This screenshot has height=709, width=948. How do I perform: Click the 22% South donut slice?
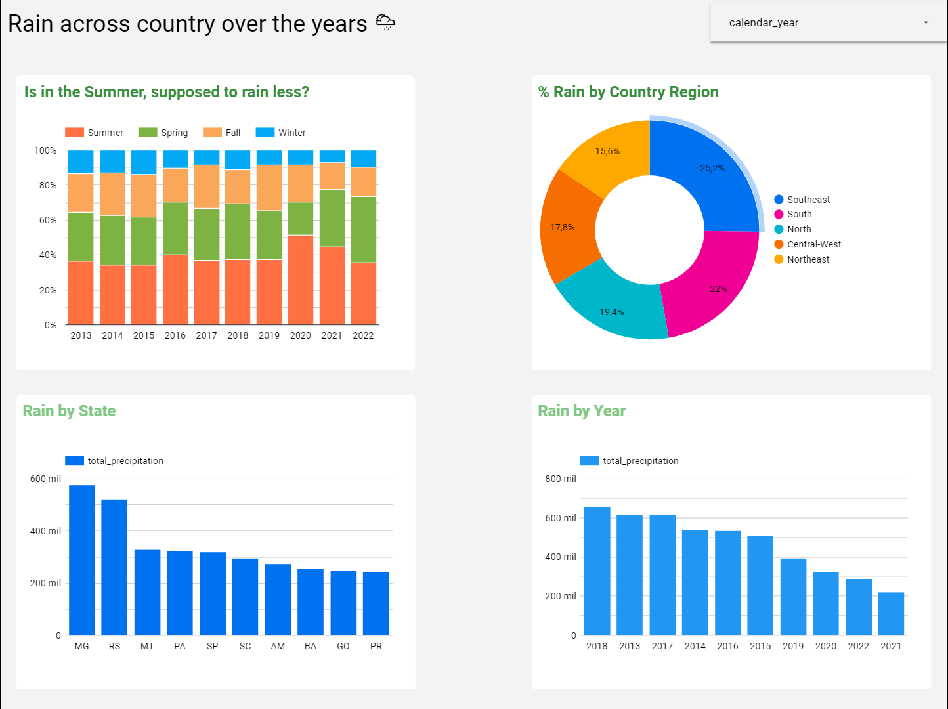(718, 289)
